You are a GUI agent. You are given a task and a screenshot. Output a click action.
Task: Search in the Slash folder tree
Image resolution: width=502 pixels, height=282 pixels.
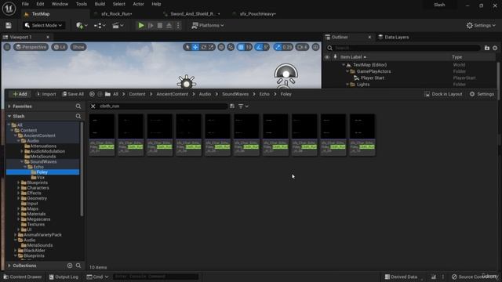click(78, 116)
